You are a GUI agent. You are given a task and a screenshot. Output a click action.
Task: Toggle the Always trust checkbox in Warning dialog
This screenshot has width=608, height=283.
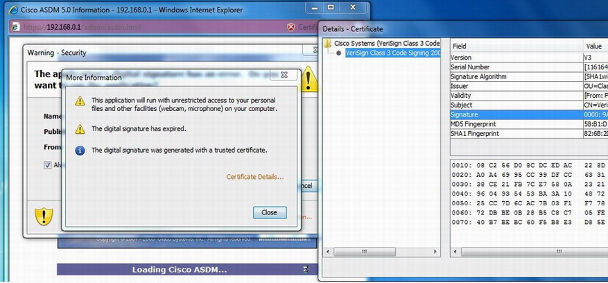pos(48,165)
